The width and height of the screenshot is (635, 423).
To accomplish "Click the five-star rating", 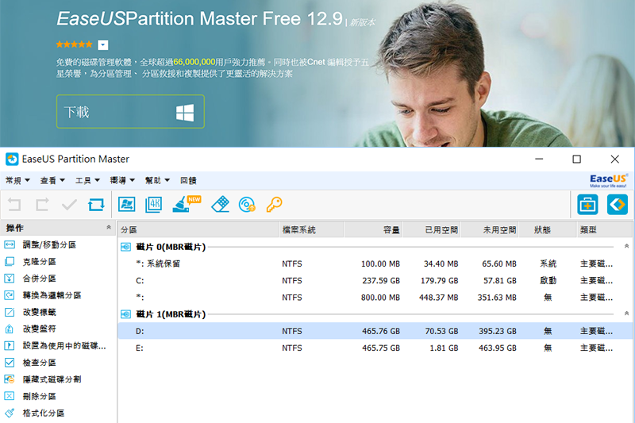I will click(x=74, y=44).
